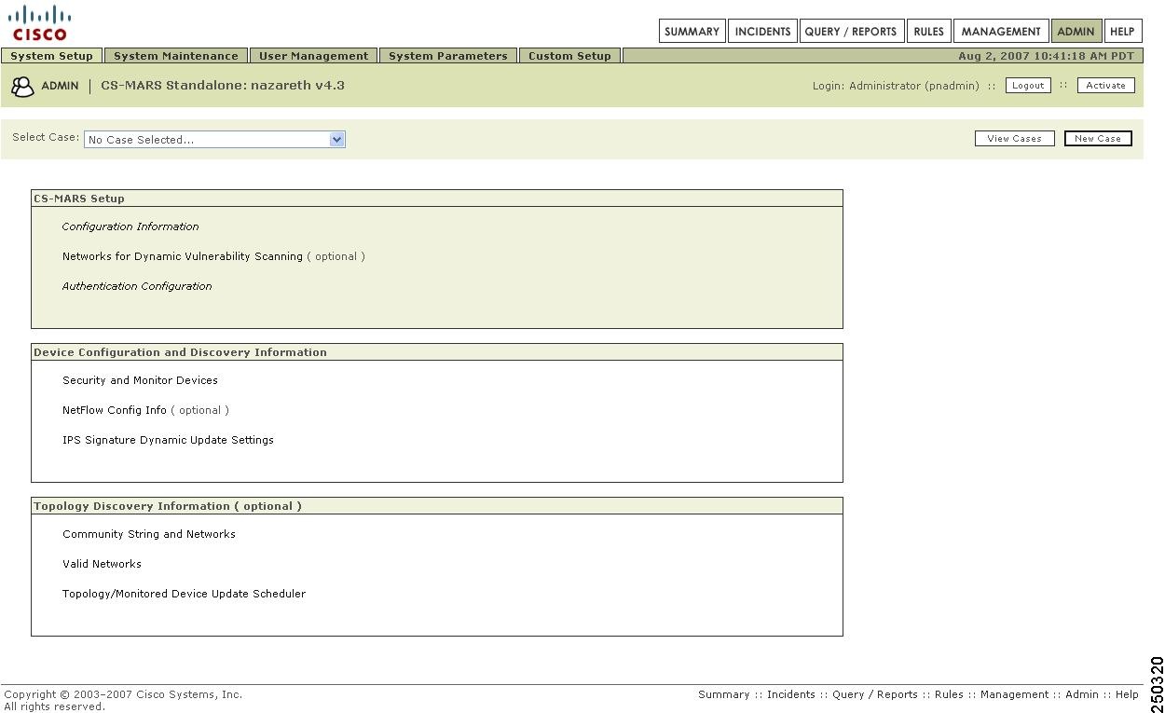
Task: Click CS-MARS Standalone: nazareth v4.3 text
Action: tap(223, 86)
